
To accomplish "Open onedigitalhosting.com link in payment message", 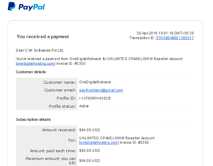I will click(35, 64).
